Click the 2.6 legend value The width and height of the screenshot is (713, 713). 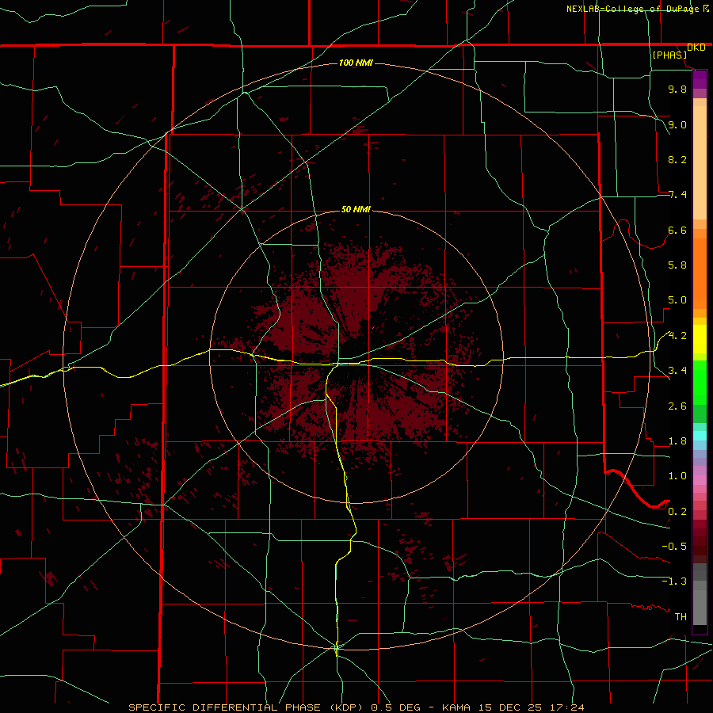pyautogui.click(x=677, y=406)
